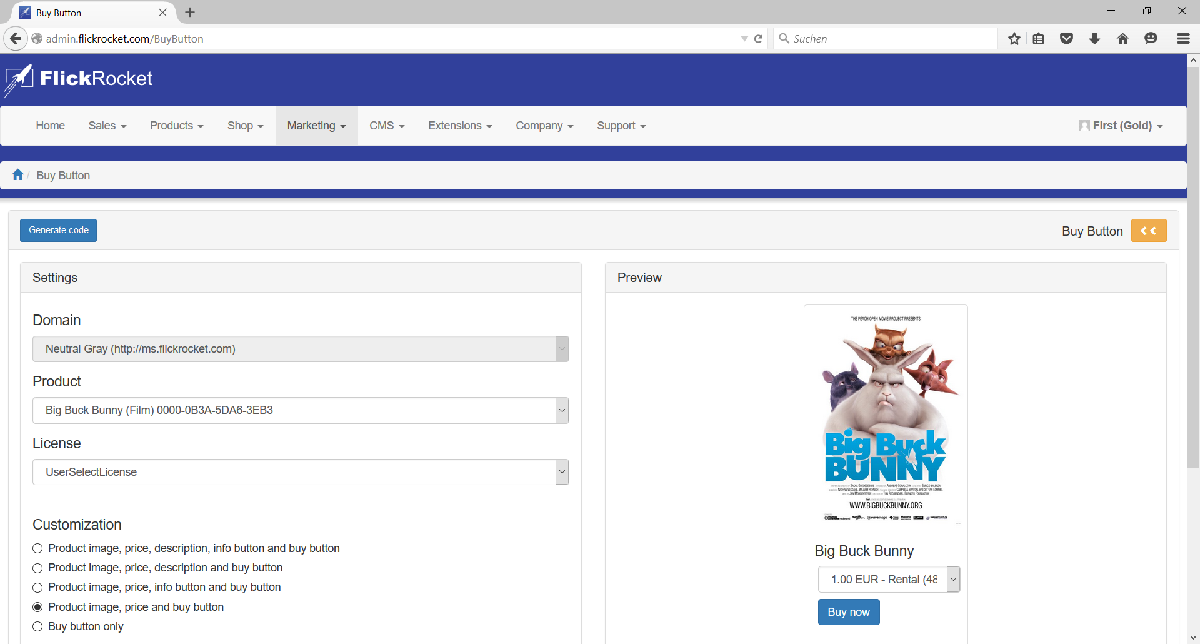This screenshot has width=1200, height=644.
Task: Open the License dropdown
Action: point(301,472)
